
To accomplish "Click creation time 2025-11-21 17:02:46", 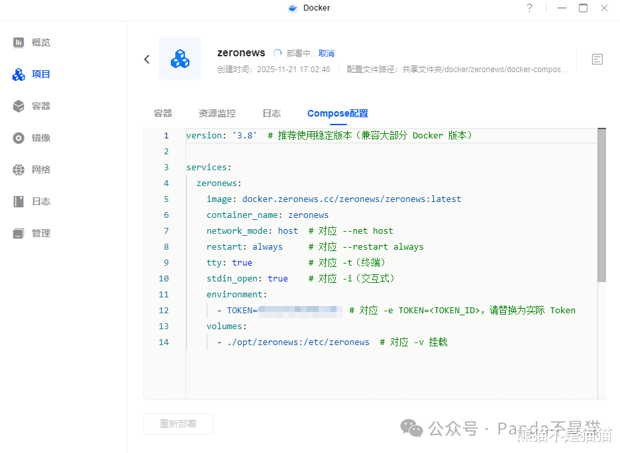I will [293, 70].
